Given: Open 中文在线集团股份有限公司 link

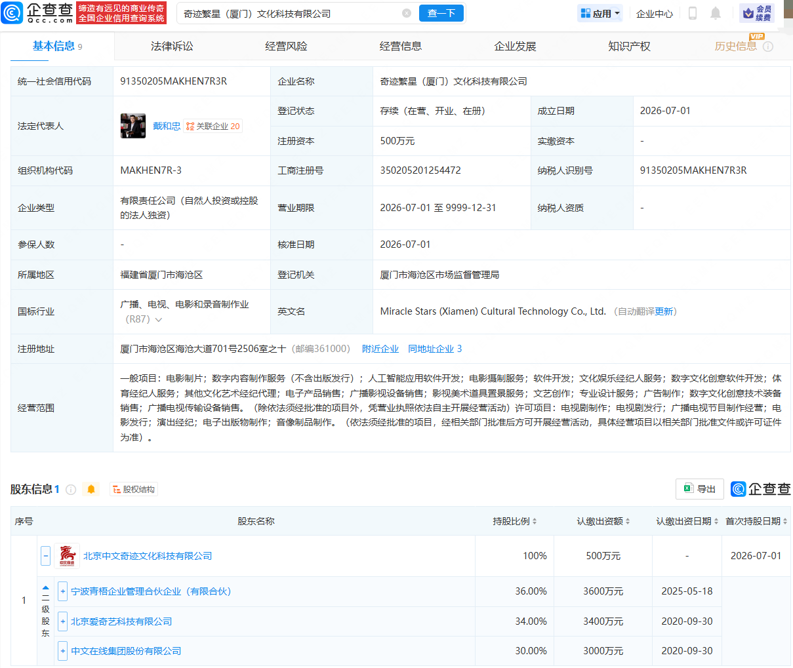Looking at the screenshot, I should 126,651.
